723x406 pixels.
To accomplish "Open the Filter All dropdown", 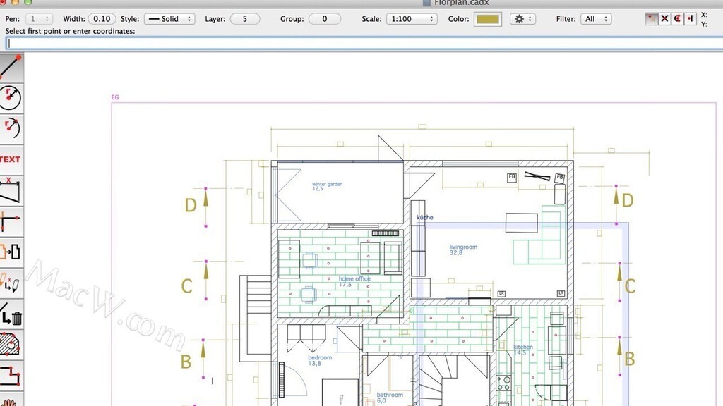I will pos(596,19).
